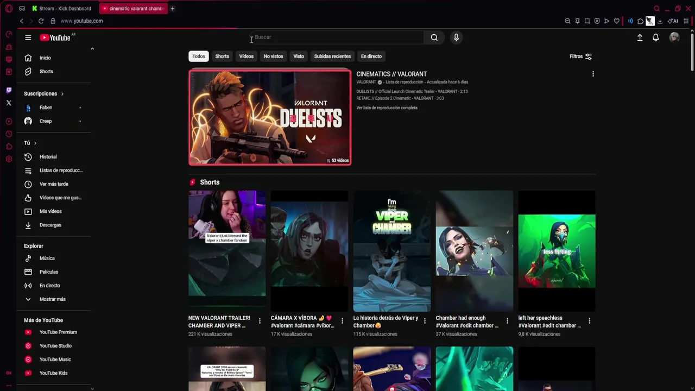The height and width of the screenshot is (391, 695).
Task: Expand Mostrar más in Explorar
Action: click(x=53, y=299)
